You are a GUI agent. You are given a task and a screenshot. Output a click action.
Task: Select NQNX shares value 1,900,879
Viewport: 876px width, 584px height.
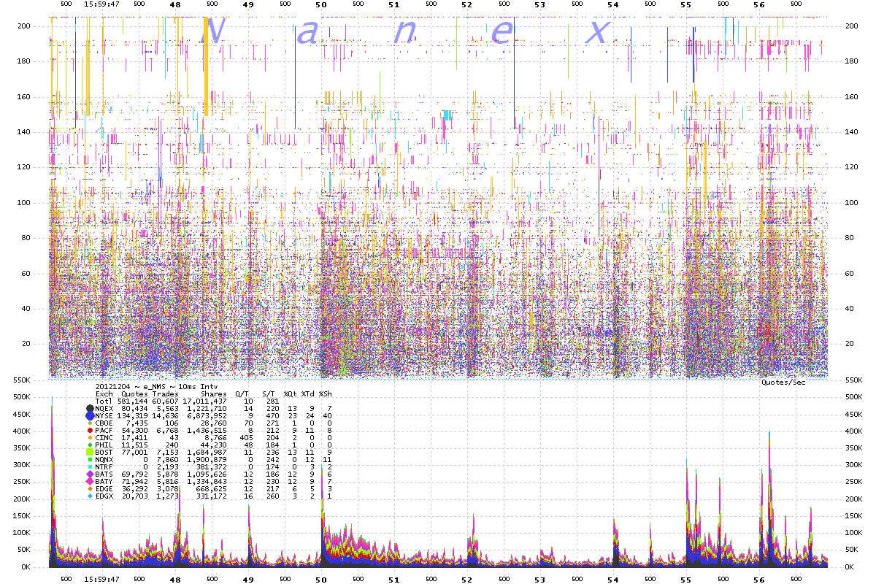point(207,461)
